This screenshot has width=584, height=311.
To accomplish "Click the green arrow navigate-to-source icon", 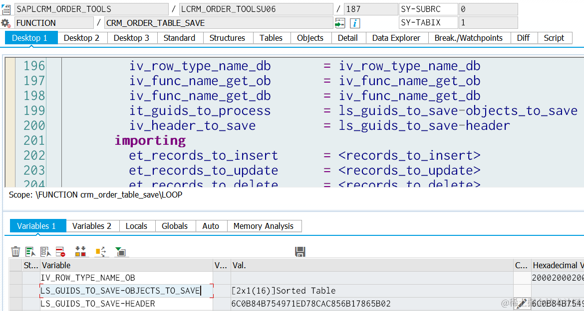I will 340,23.
